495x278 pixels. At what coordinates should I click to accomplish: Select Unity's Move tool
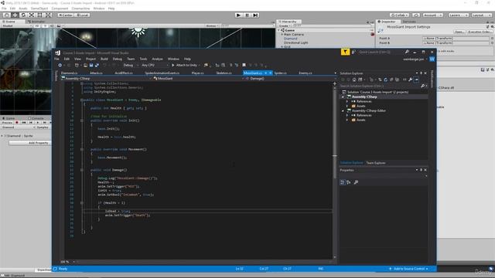pyautogui.click(x=15, y=15)
